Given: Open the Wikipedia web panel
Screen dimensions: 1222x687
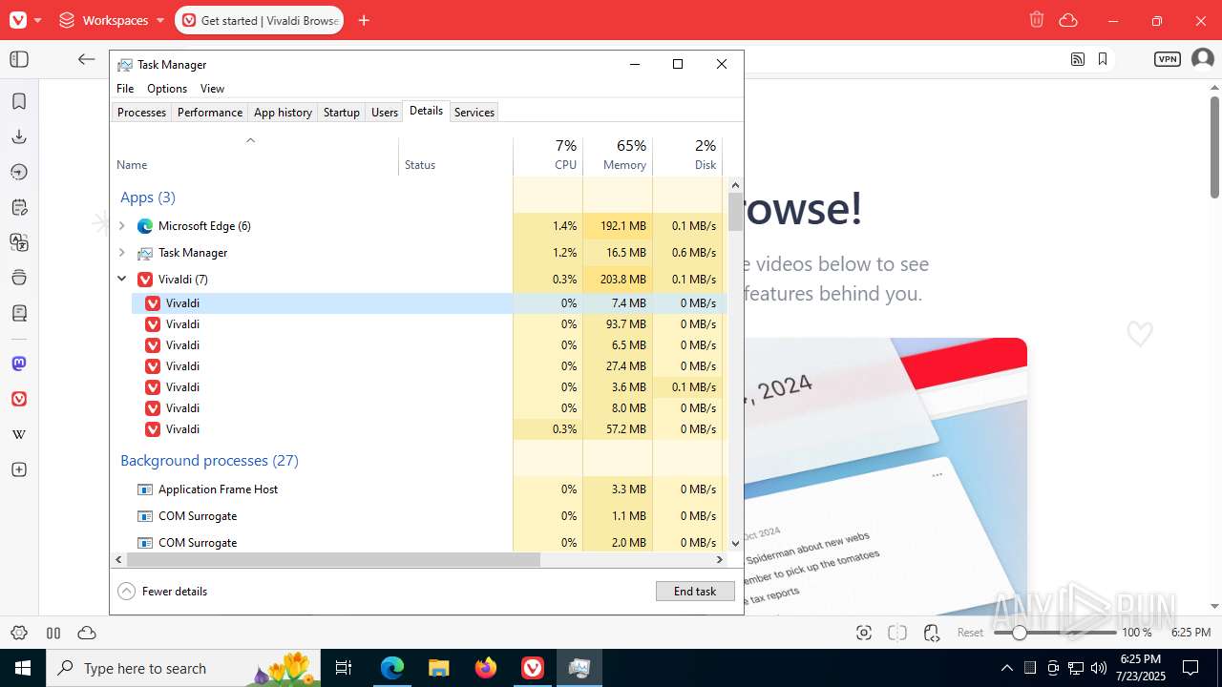Looking at the screenshot, I should click(x=19, y=434).
